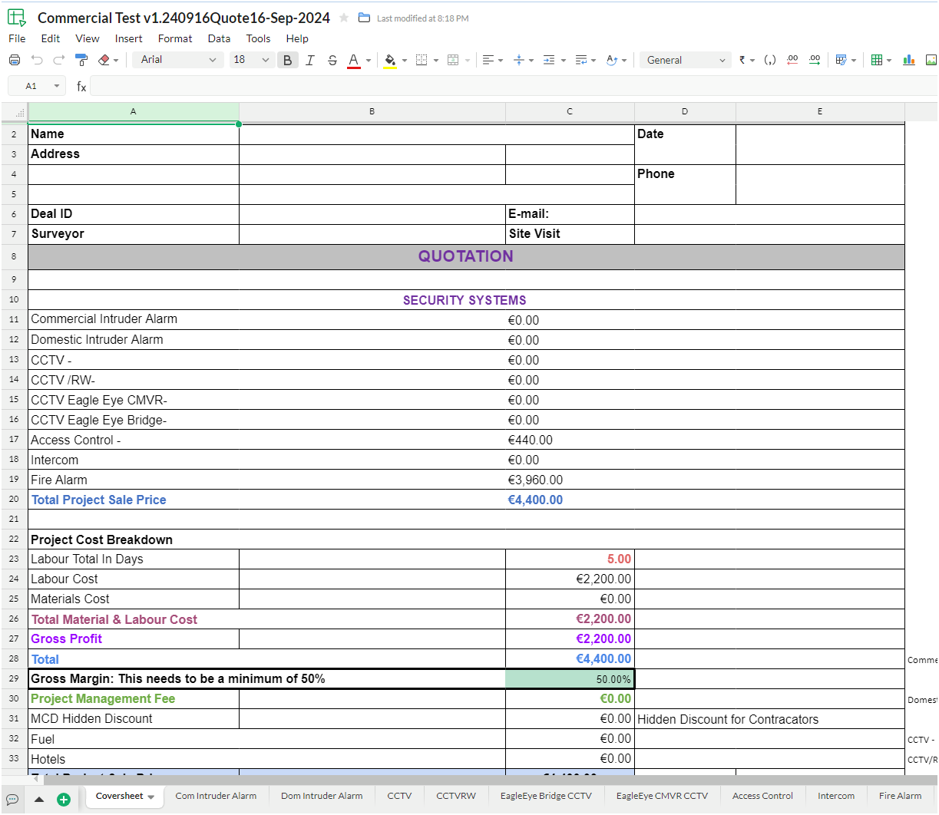
Task: Star this spreadsheet as a favorite
Action: pyautogui.click(x=344, y=18)
